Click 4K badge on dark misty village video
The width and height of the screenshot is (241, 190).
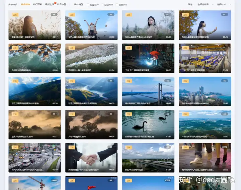[111, 114]
